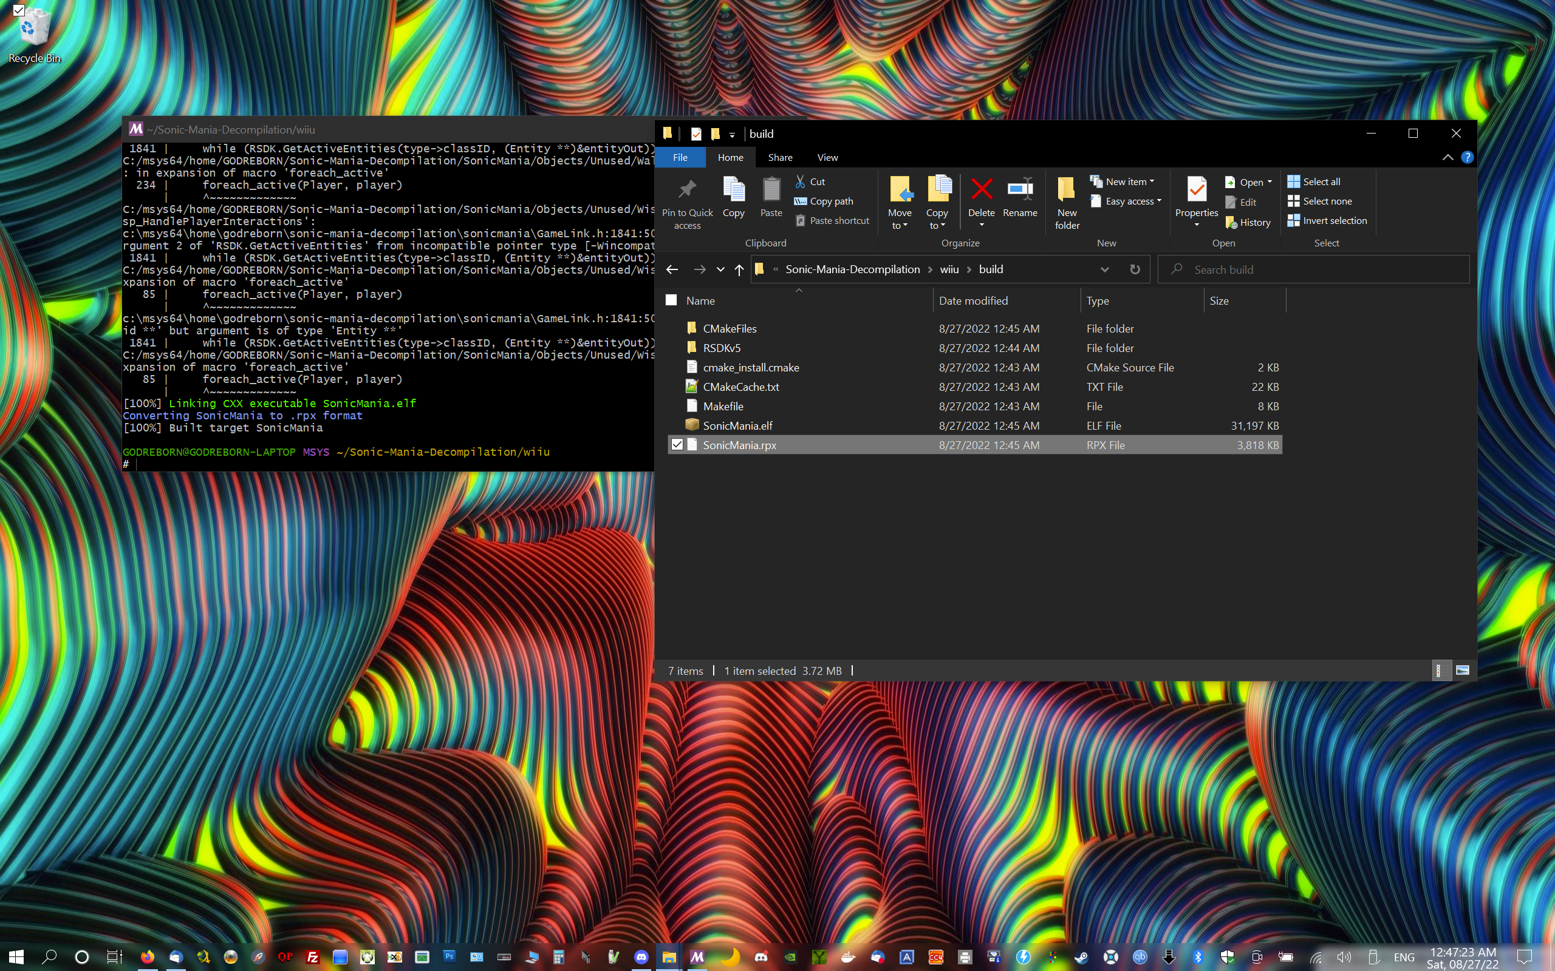The width and height of the screenshot is (1555, 971).
Task: Click the Search build input field
Action: tap(1313, 269)
